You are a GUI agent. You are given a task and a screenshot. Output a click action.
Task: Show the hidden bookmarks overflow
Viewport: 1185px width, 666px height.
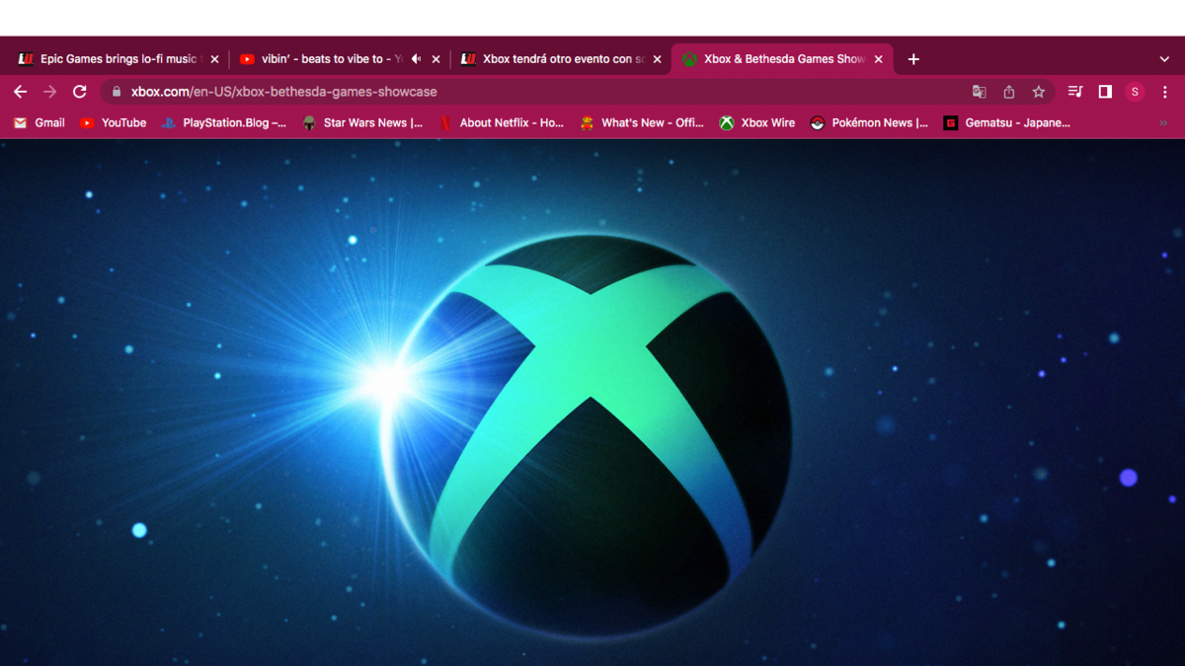(1163, 123)
